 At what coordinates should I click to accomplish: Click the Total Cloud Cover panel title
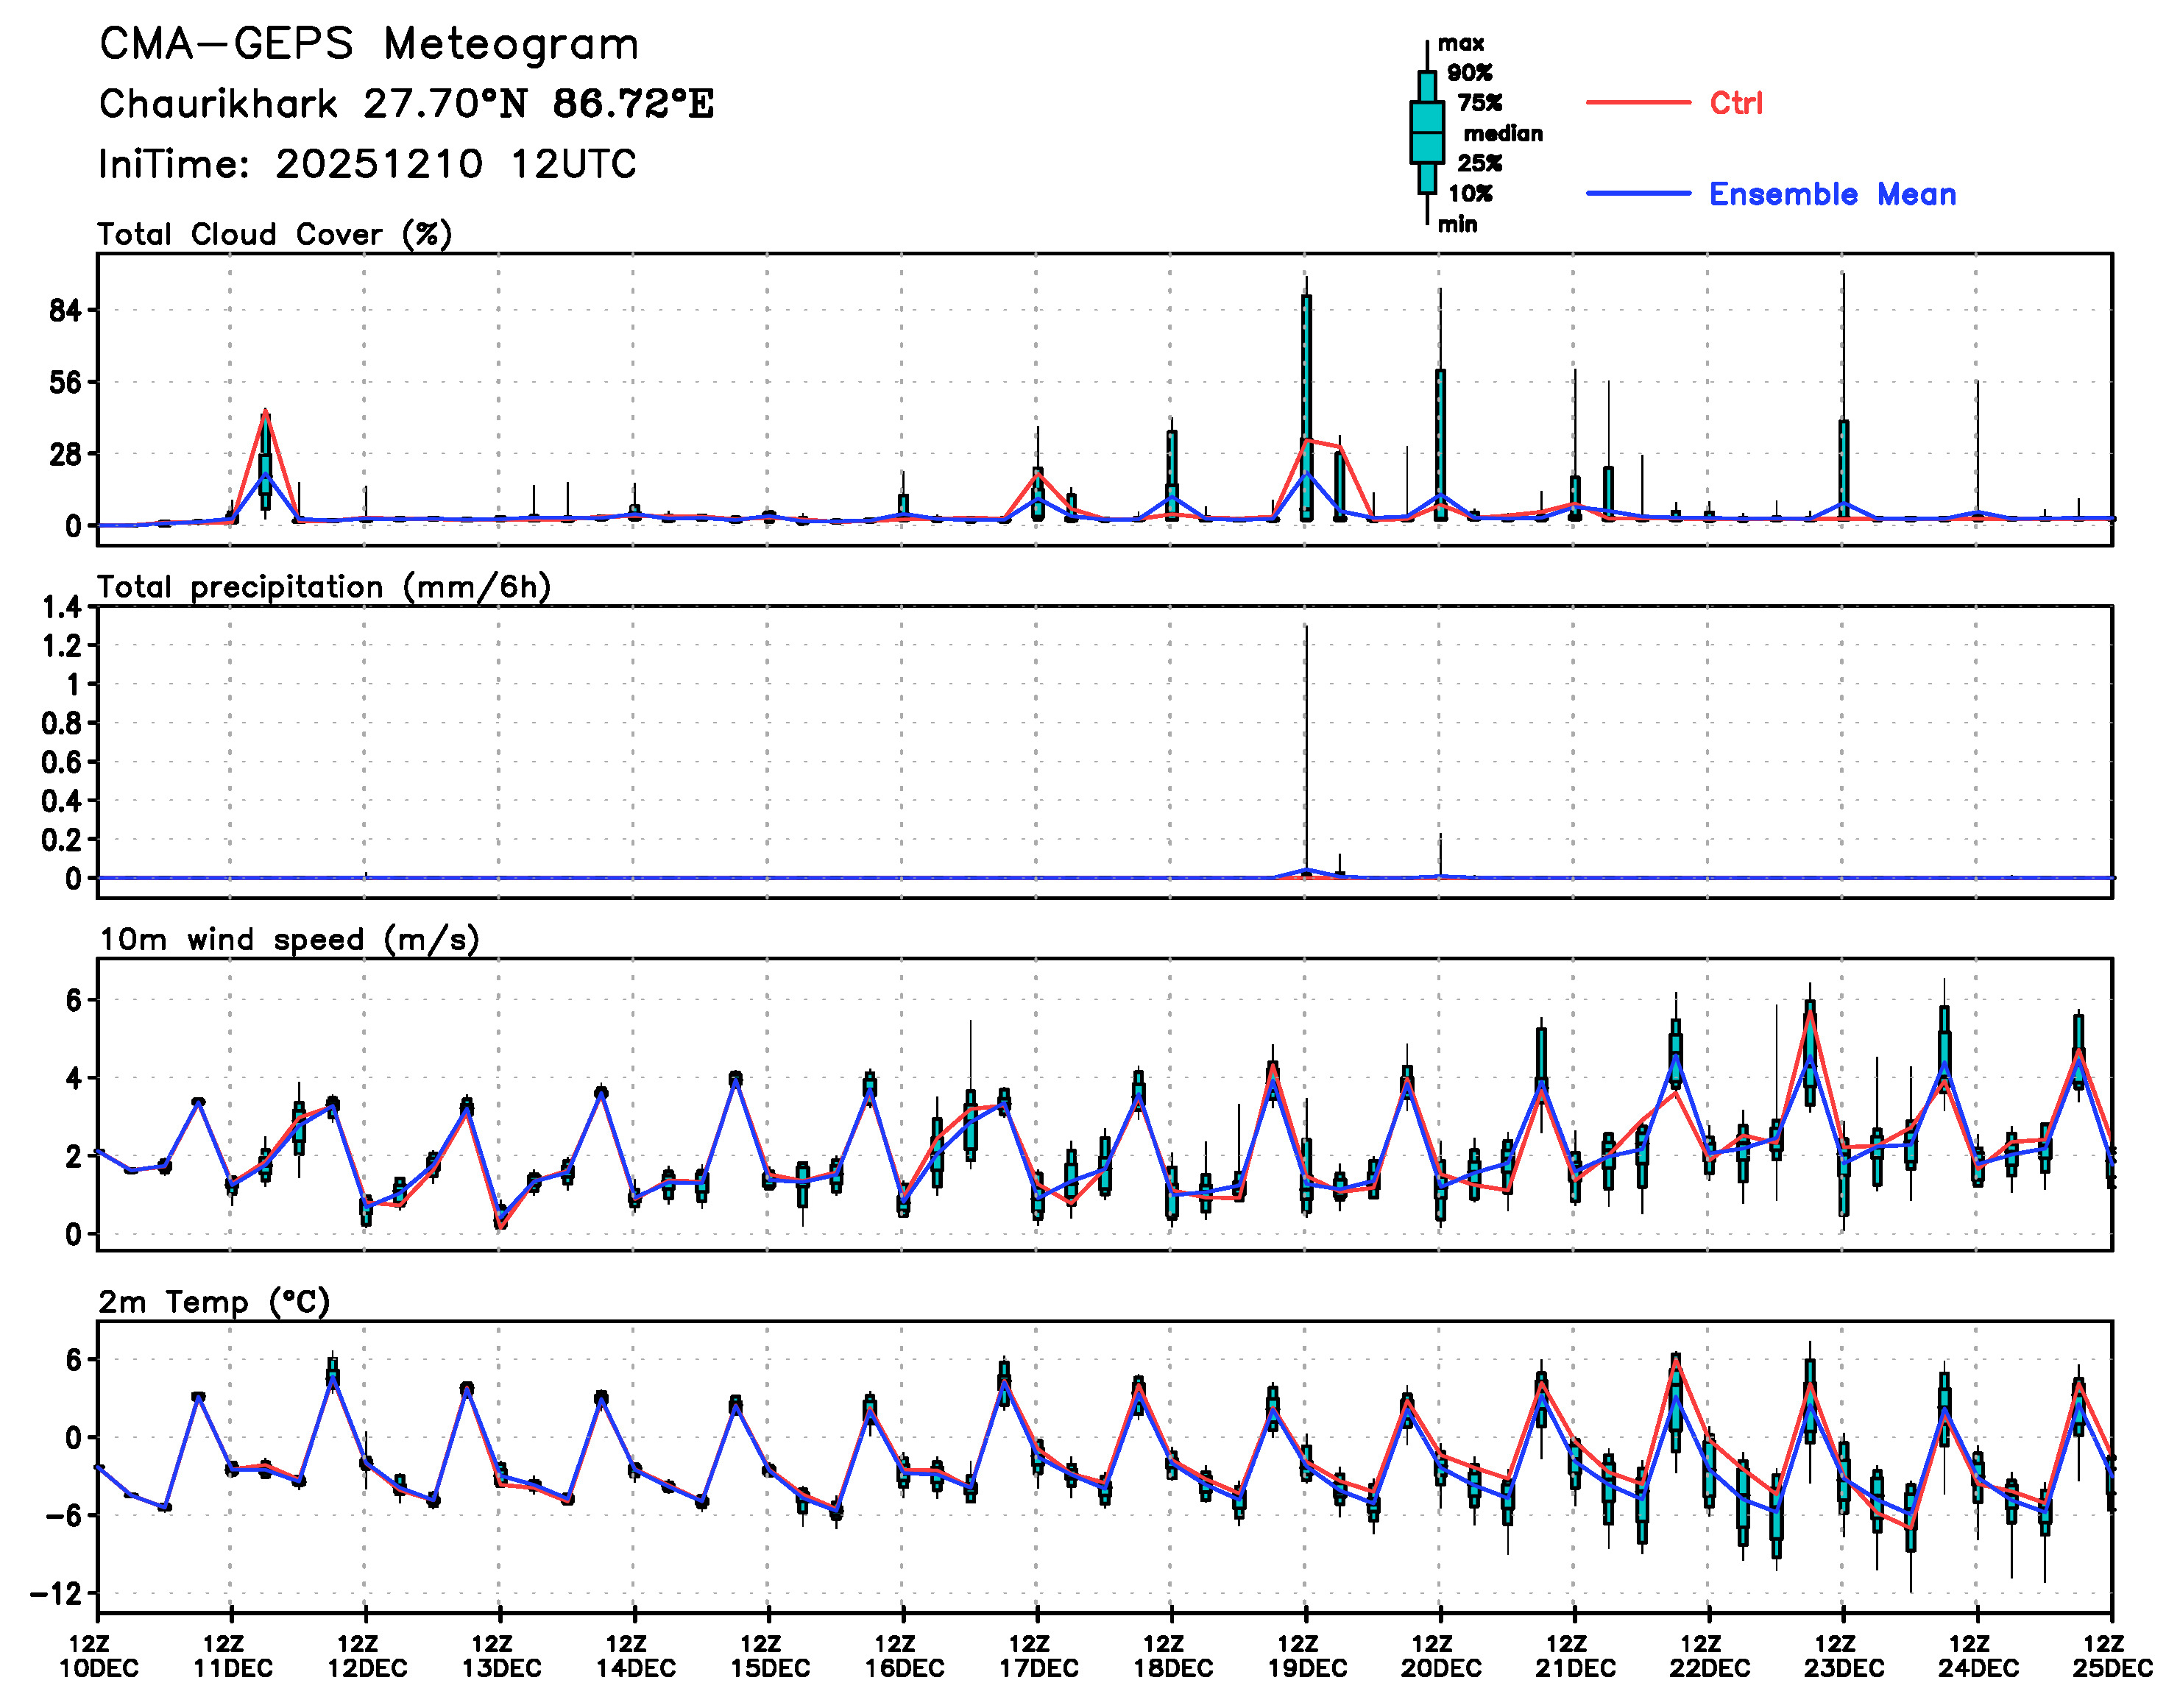(275, 235)
